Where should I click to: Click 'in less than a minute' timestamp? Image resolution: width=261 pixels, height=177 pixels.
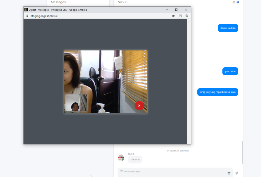(178, 151)
